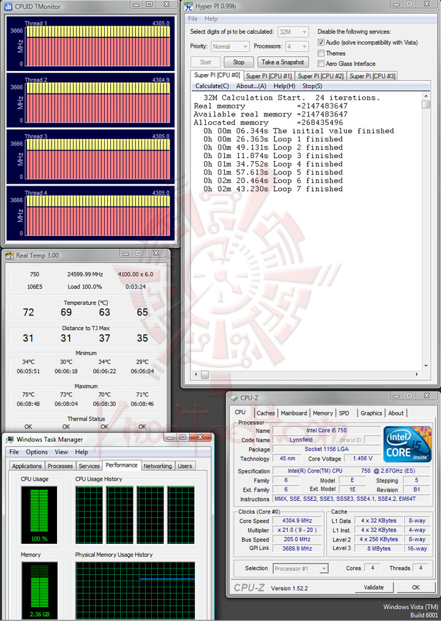Image resolution: width=441 pixels, height=621 pixels.
Task: Open the About tab in CPU-Z
Action: 396,413
